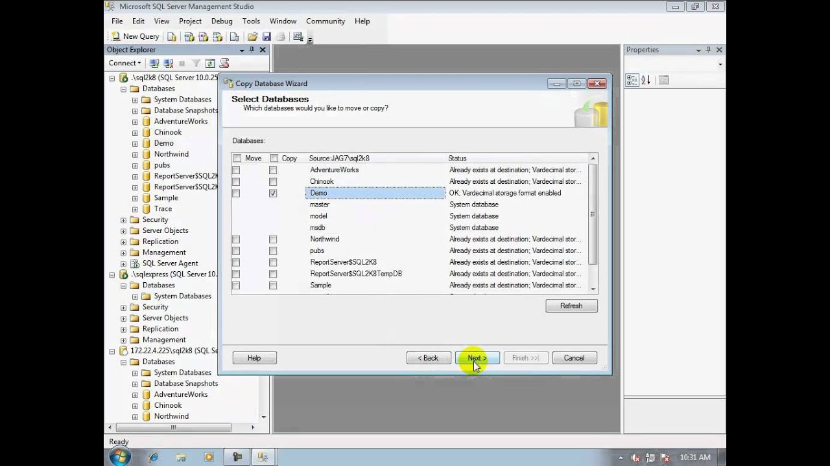Open SQL Server Compact Query icon

click(x=234, y=37)
